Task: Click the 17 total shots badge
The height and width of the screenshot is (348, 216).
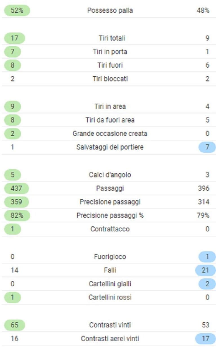Action: (14, 38)
